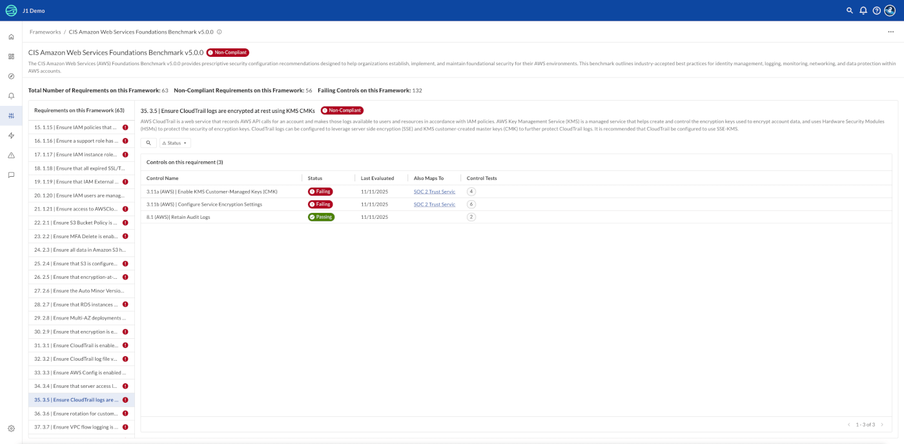Viewport: 904px width, 444px height.
Task: Sort by Status column header
Action: tap(315, 178)
